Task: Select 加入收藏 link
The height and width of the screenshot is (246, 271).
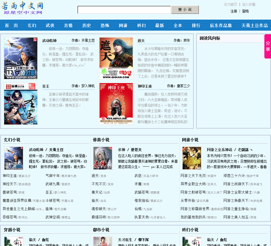Action: click(x=249, y=4)
